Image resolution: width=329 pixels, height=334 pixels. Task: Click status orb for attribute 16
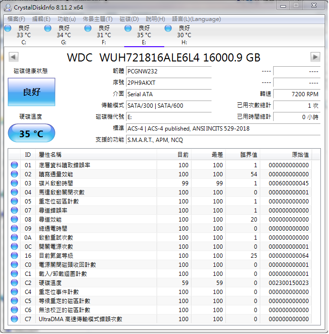point(14,255)
